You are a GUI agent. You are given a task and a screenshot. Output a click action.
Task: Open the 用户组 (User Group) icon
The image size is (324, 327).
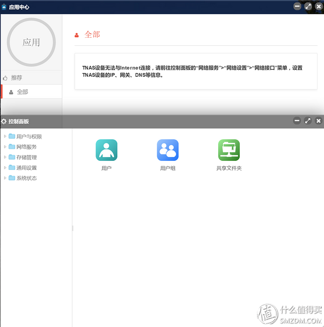(x=167, y=150)
